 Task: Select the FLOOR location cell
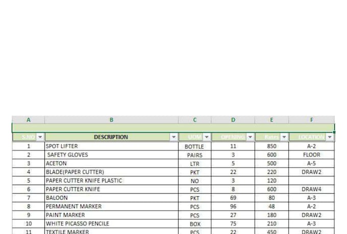point(312,155)
